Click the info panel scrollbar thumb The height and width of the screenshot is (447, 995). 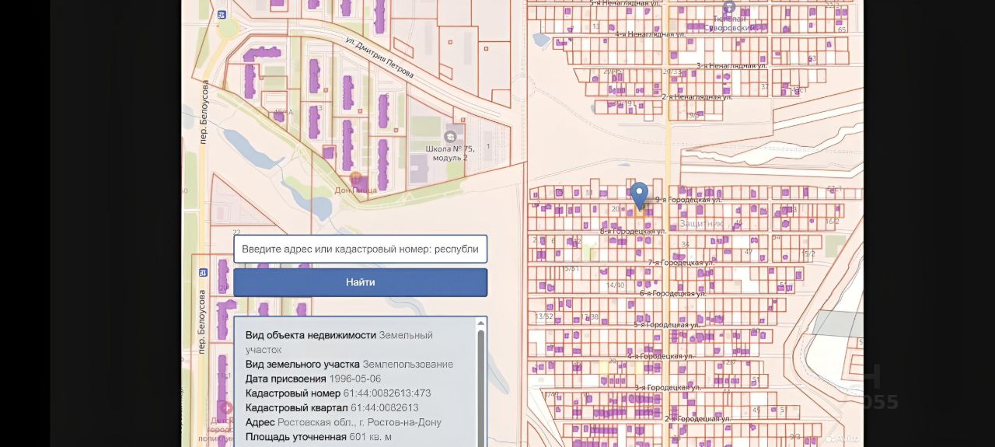pyautogui.click(x=481, y=389)
